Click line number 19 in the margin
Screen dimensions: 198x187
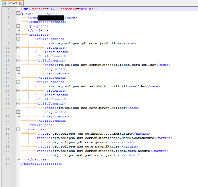tap(7, 86)
